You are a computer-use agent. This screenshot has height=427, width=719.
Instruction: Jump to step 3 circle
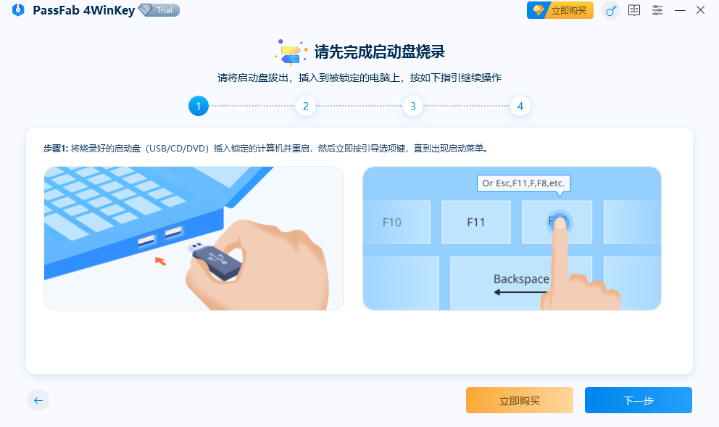pos(413,106)
